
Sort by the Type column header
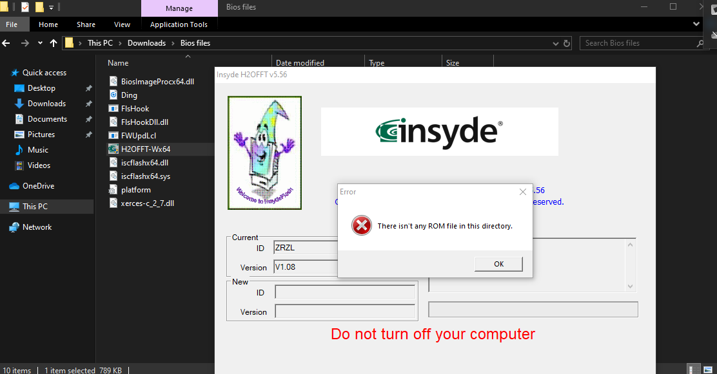pyautogui.click(x=377, y=63)
